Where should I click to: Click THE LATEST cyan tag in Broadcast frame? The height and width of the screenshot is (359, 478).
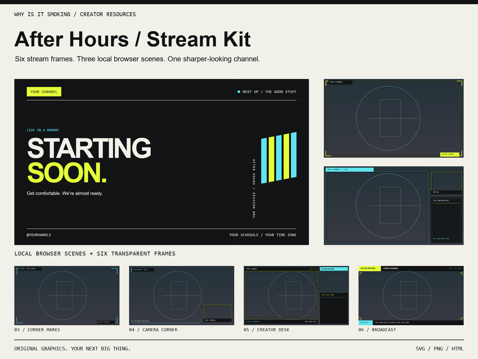coord(366,323)
